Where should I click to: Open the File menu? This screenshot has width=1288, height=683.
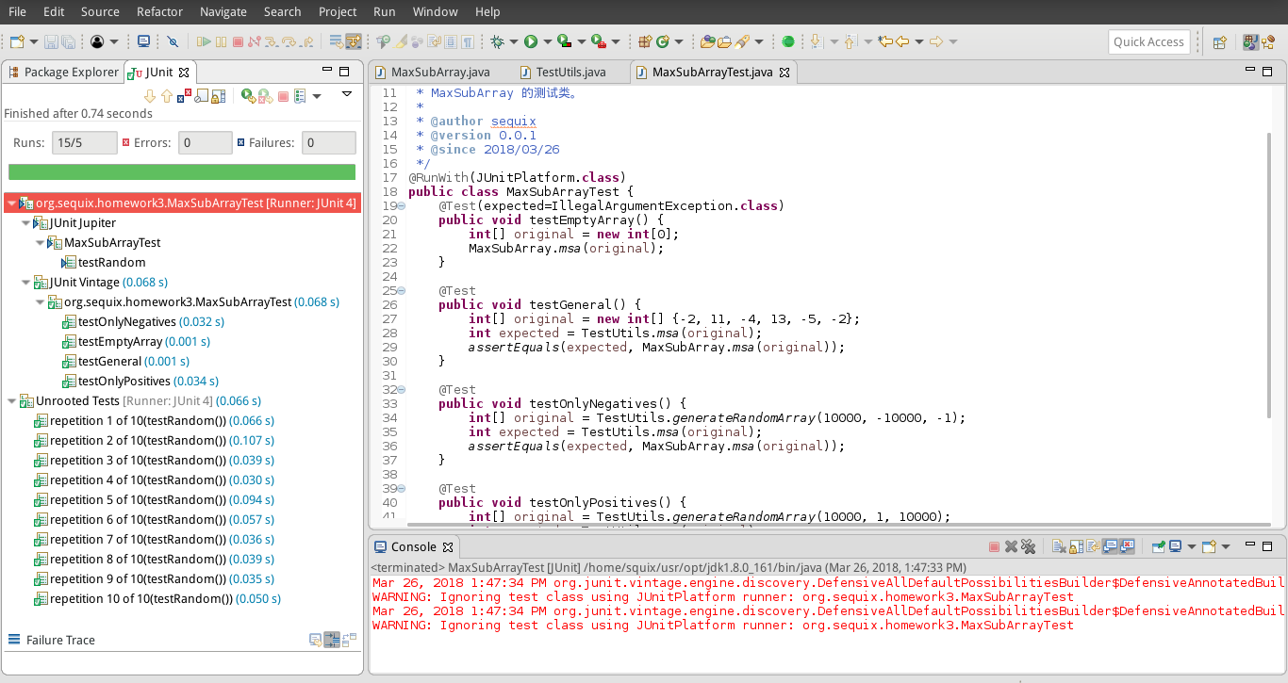17,11
